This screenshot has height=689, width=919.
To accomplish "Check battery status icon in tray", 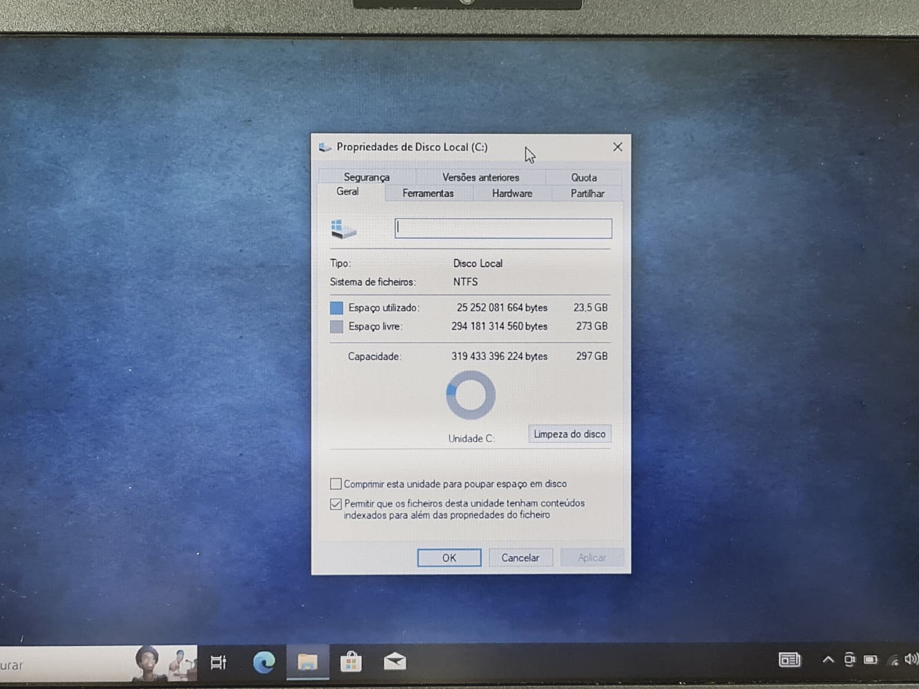I will [871, 660].
